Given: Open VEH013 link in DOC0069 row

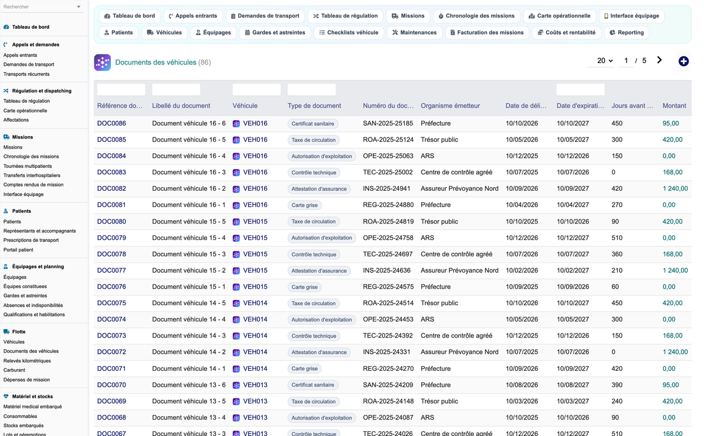Looking at the screenshot, I should point(255,401).
